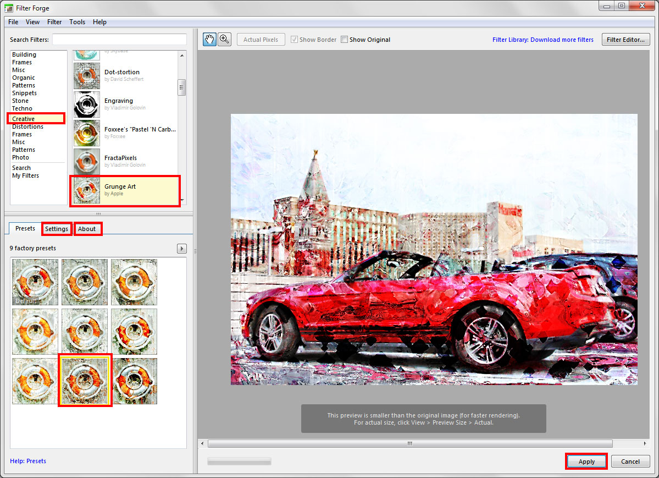Click the preview scroll-right arrow
The image size is (659, 478).
click(645, 443)
